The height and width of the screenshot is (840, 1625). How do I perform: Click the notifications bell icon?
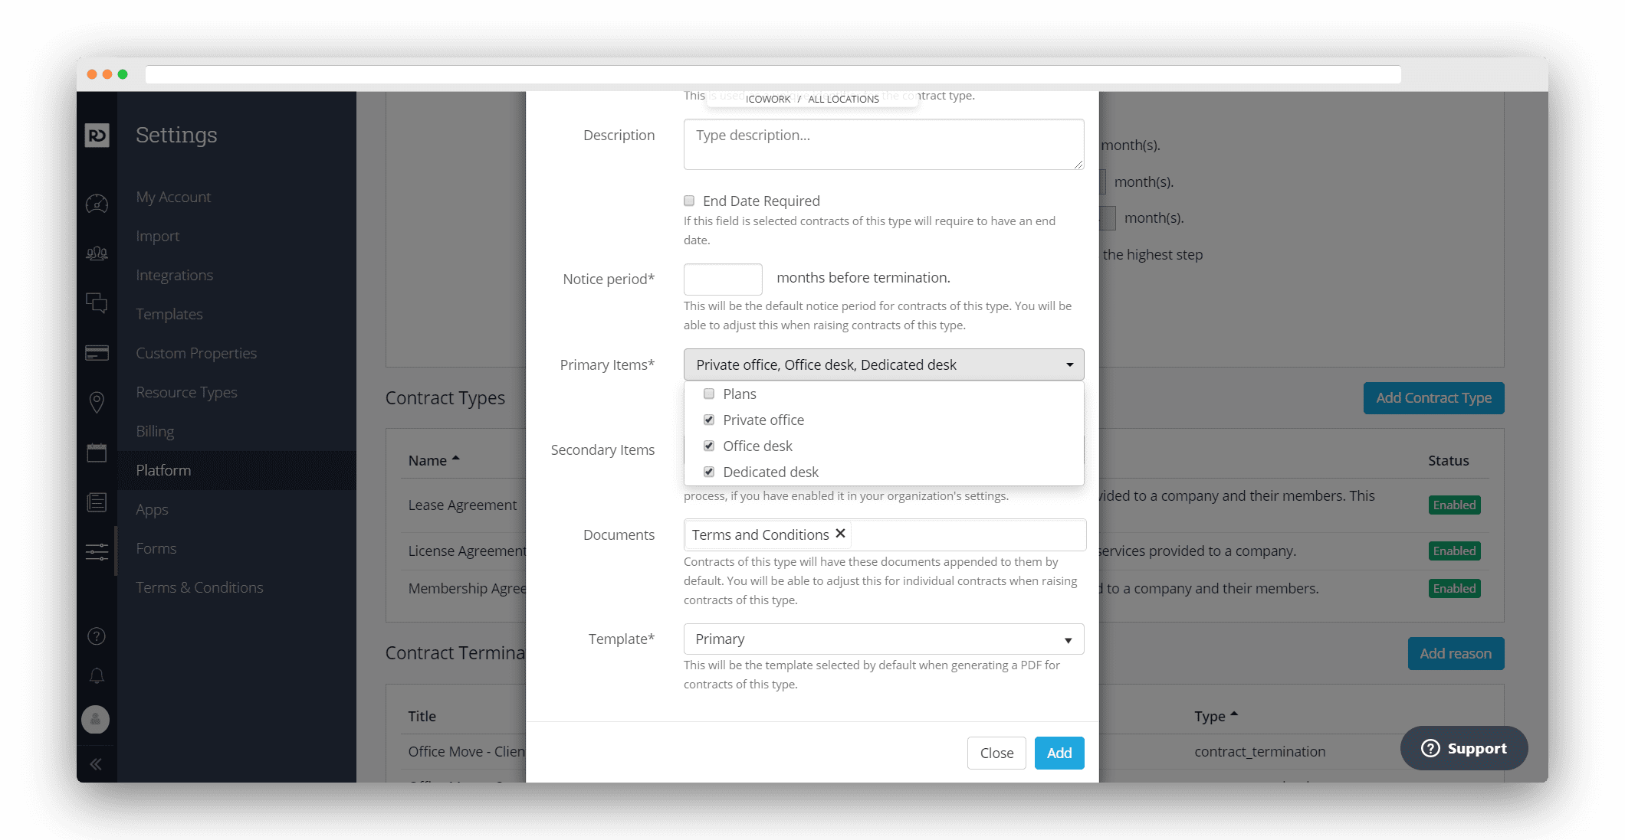97,676
